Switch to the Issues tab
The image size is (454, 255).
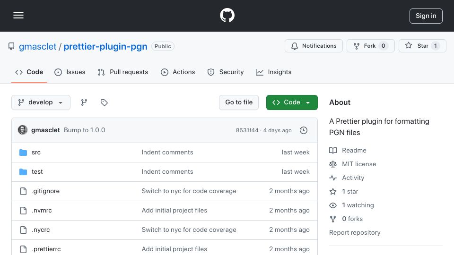70,72
